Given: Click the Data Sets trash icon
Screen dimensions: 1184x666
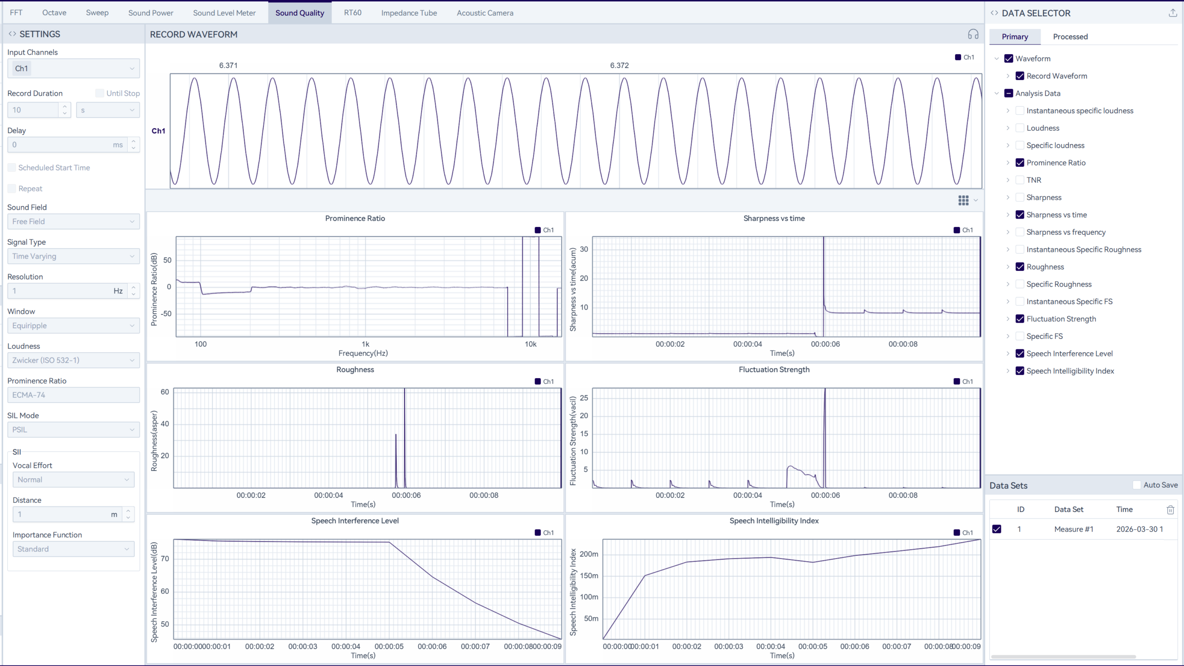Looking at the screenshot, I should point(1170,510).
